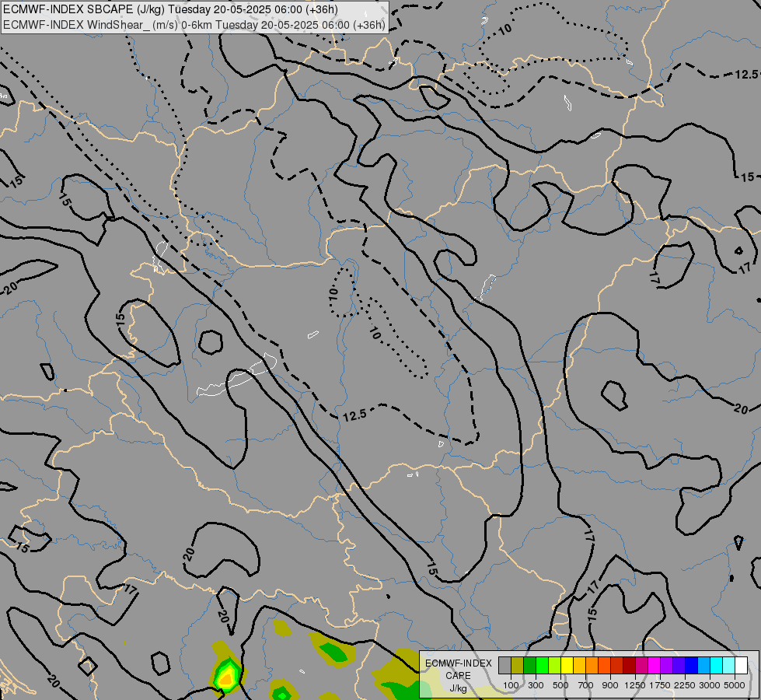The image size is (761, 700).
Task: Click the 1250 value on the legend scale
Action: click(x=635, y=685)
